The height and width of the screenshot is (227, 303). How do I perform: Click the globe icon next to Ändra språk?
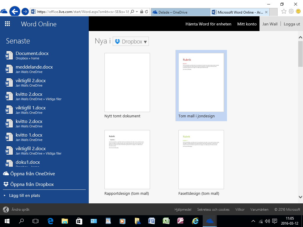coord(6,210)
